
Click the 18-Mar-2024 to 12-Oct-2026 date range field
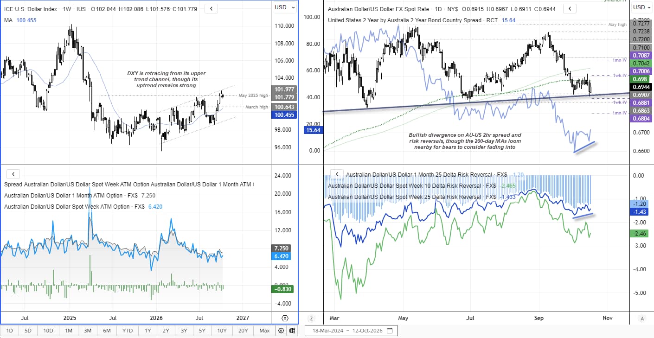coord(351,331)
